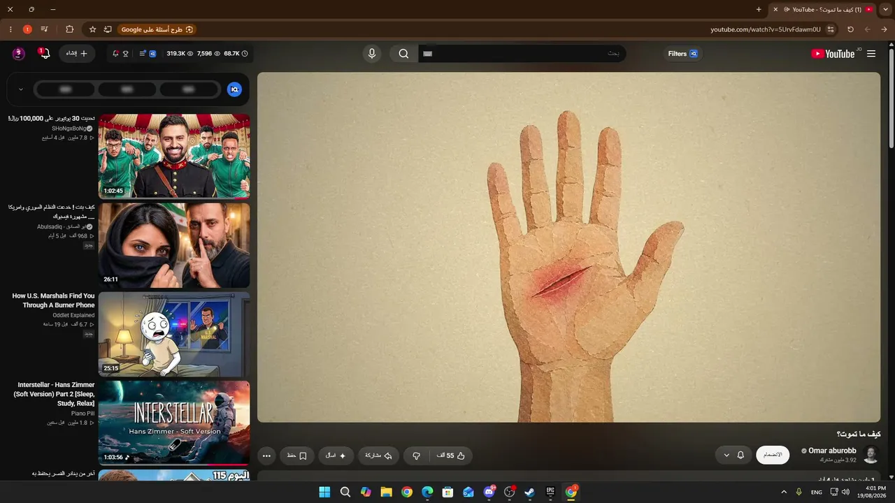The height and width of the screenshot is (503, 895).
Task: Start voice search with the microphone icon
Action: coord(372,54)
